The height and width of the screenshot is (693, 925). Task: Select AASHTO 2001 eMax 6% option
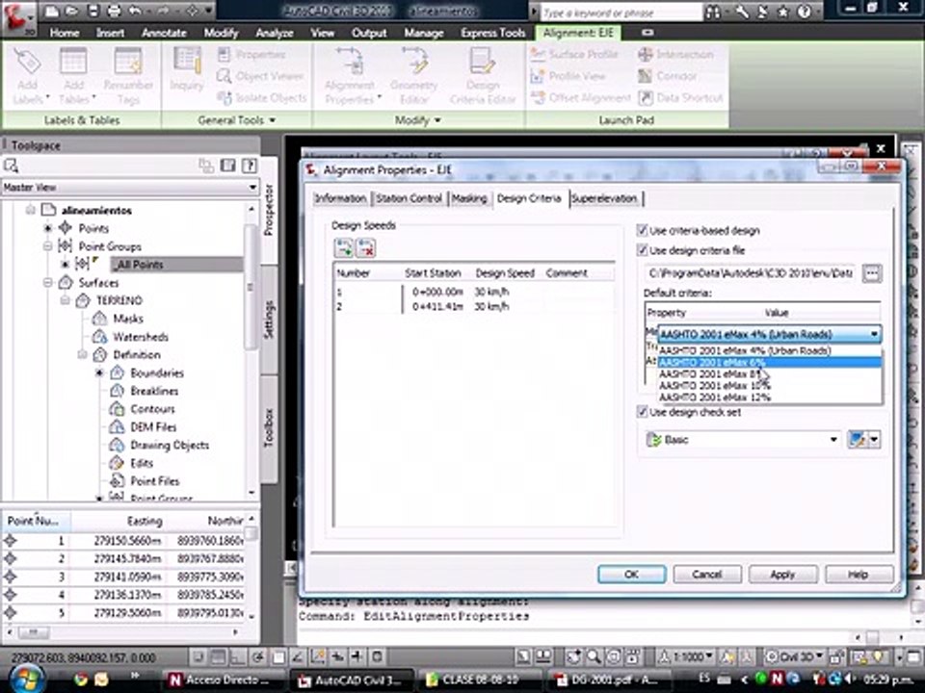click(770, 363)
